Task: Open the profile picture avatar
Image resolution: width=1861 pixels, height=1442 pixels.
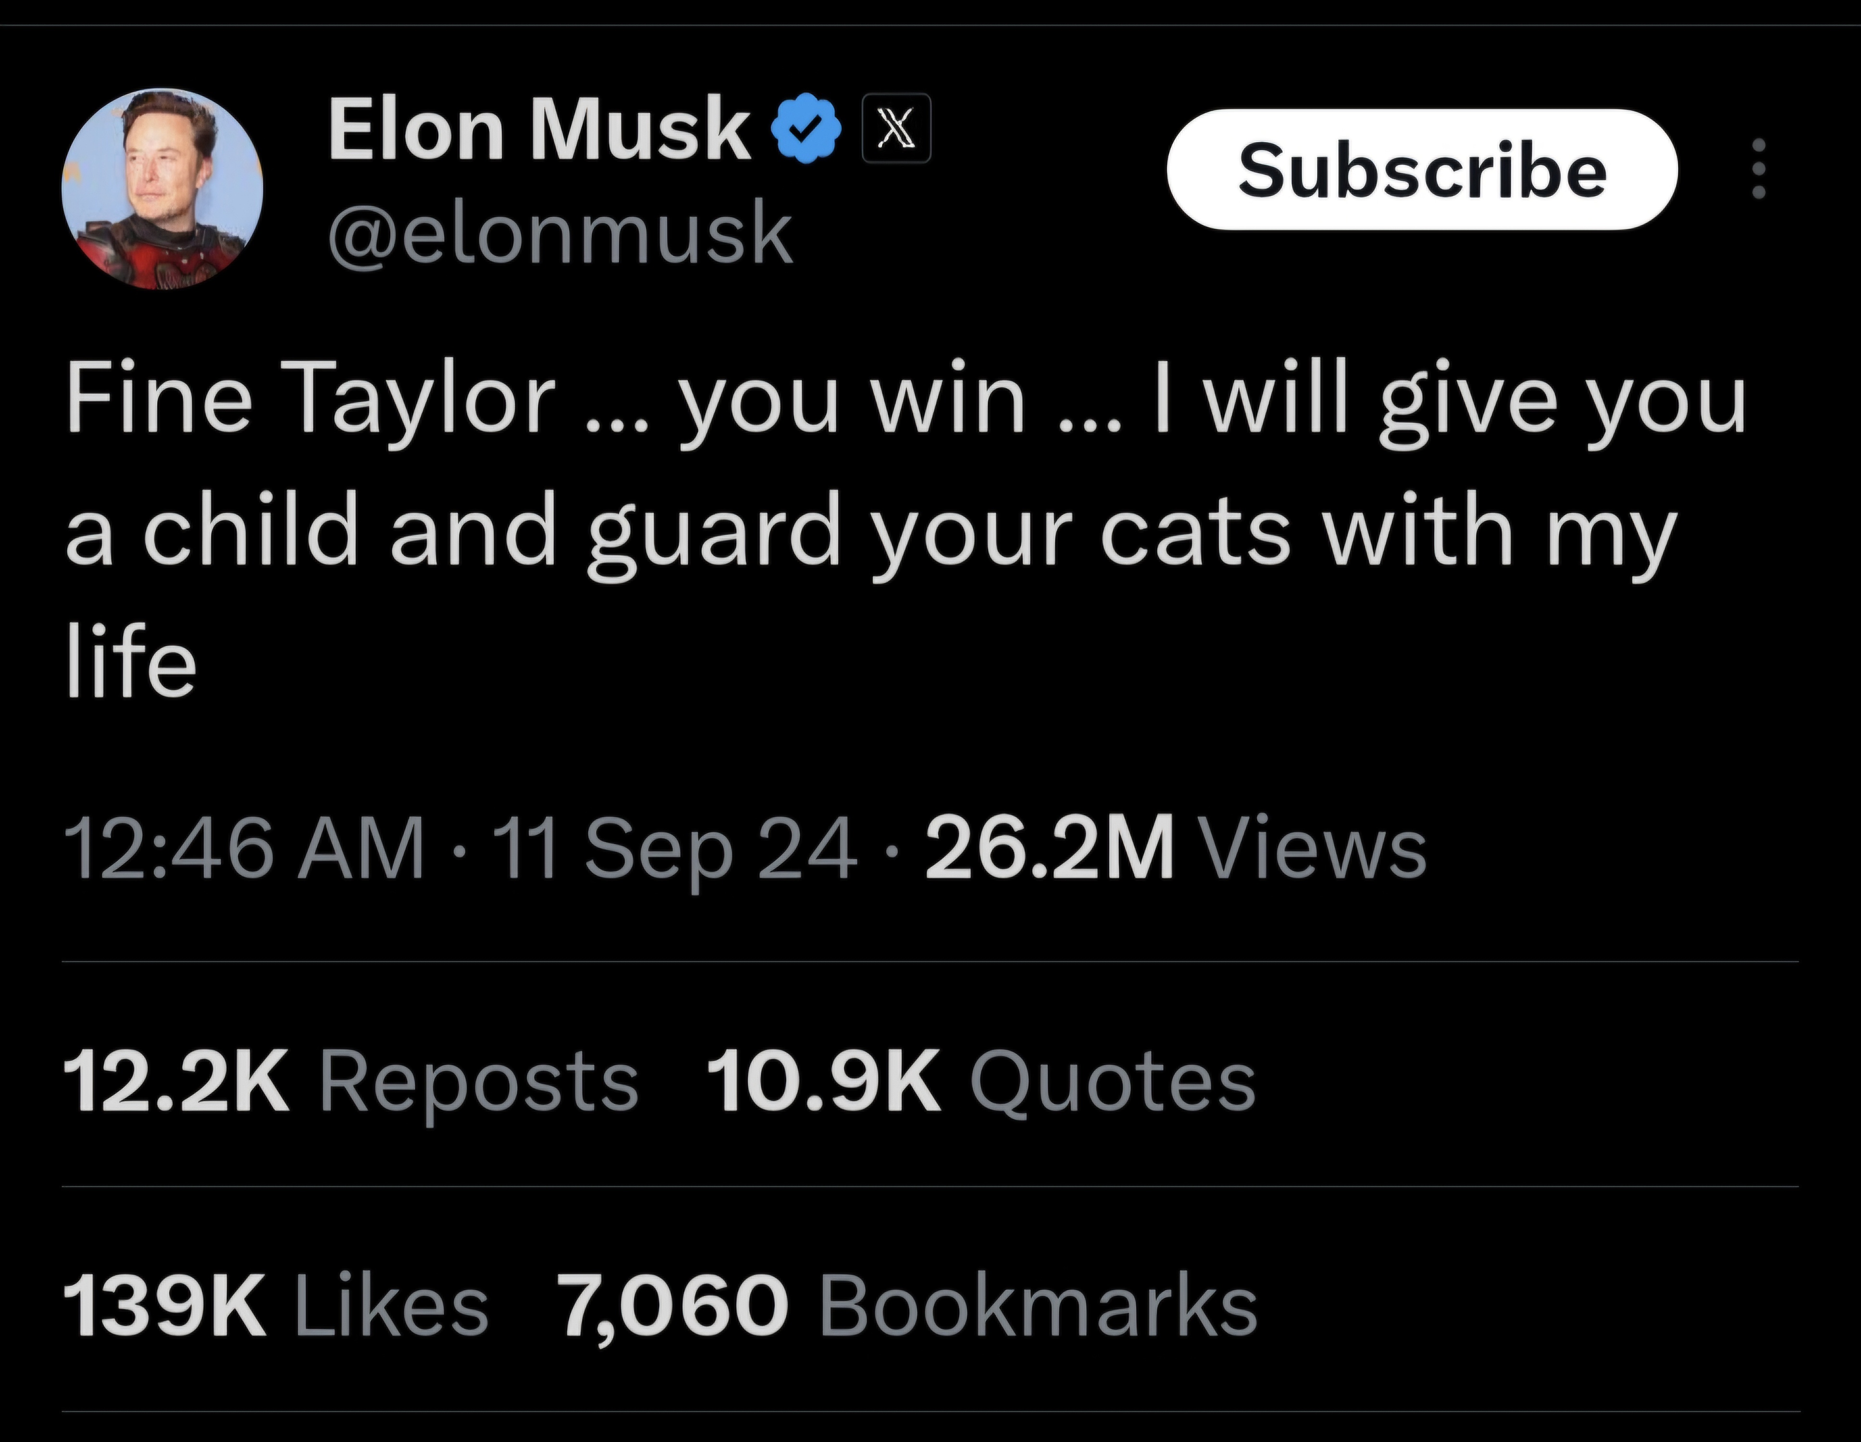Action: pos(162,188)
